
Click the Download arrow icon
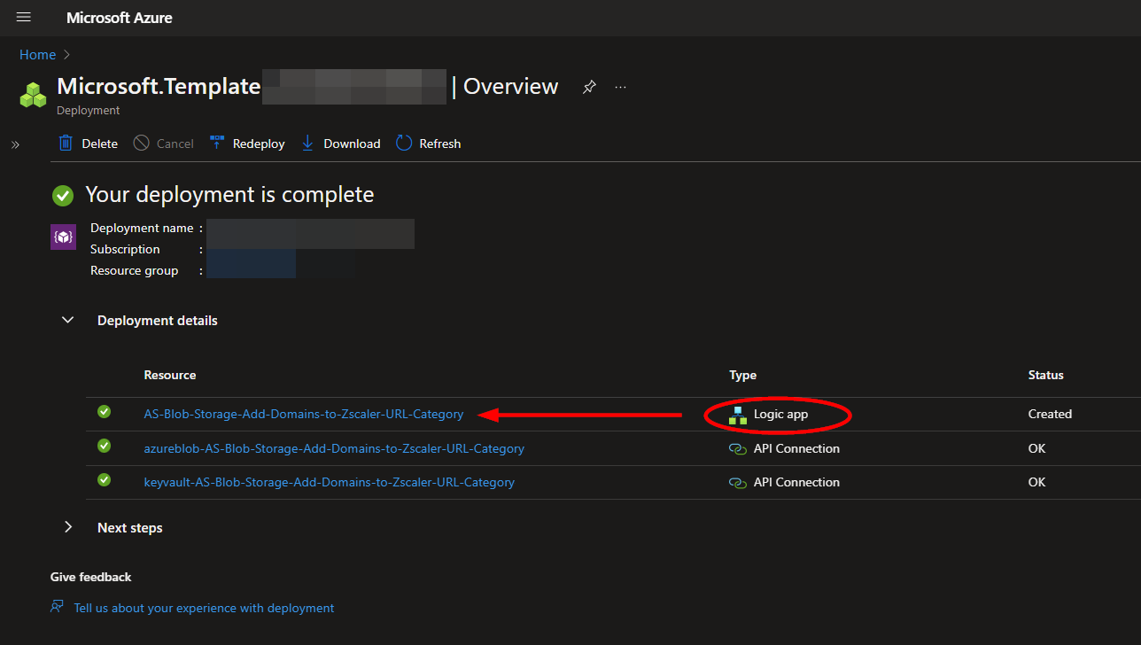pyautogui.click(x=307, y=143)
